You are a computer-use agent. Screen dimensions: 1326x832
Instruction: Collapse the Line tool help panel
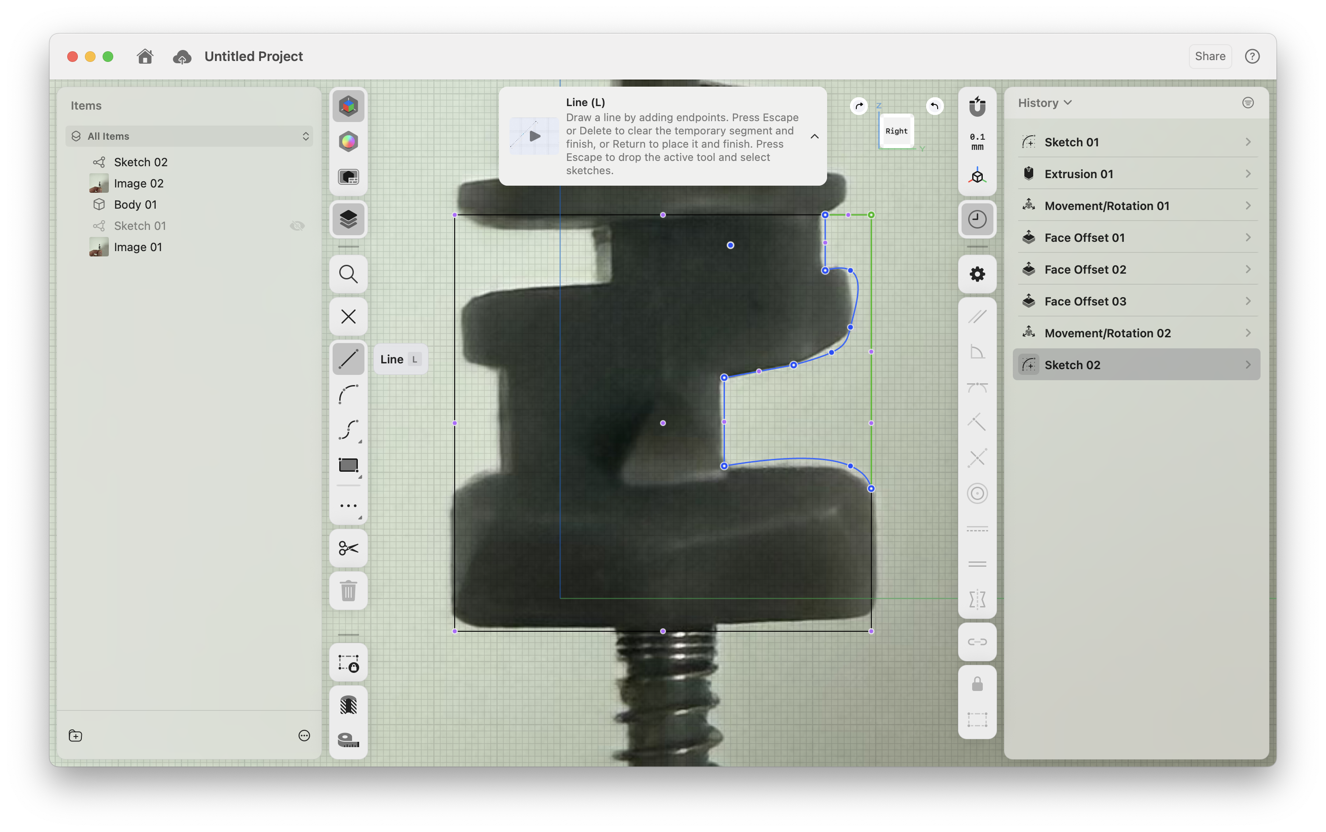point(814,137)
